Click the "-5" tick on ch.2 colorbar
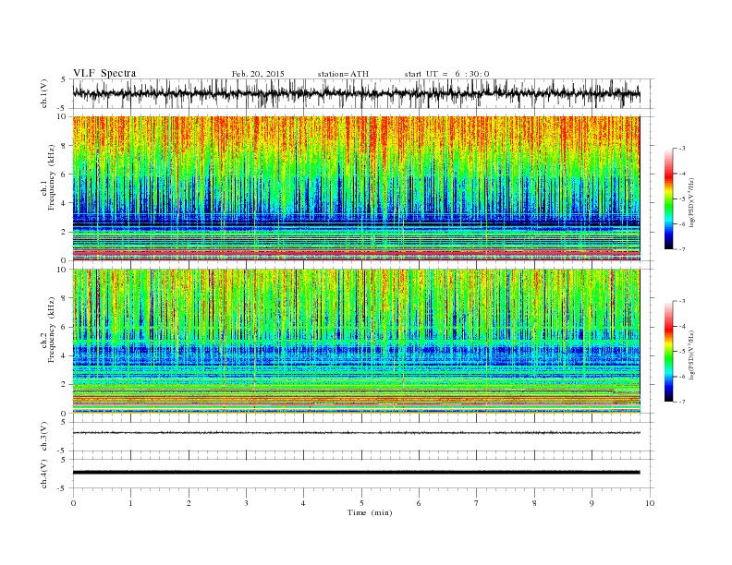The height and width of the screenshot is (565, 732). [x=682, y=352]
